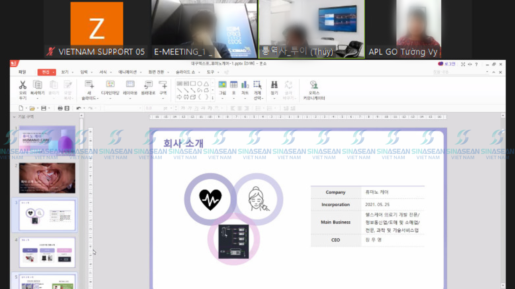Open dropdown arrow next to Undo
515x289 pixels.
[84, 108]
